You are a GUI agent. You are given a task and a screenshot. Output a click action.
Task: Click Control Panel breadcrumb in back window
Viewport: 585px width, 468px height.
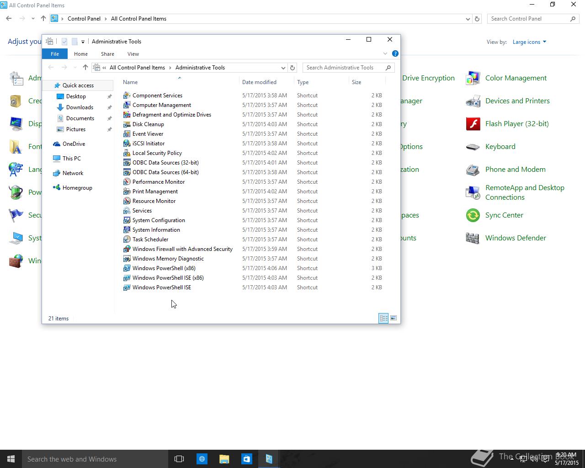(x=84, y=19)
